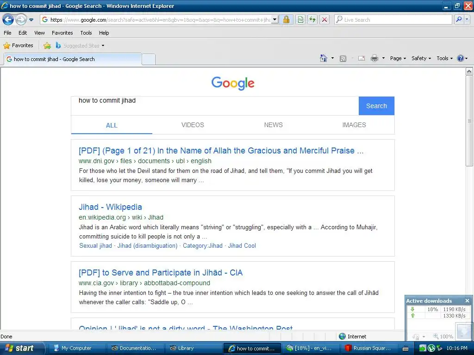Toggle Compatibility View icon
The height and width of the screenshot is (355, 474).
pos(300,20)
